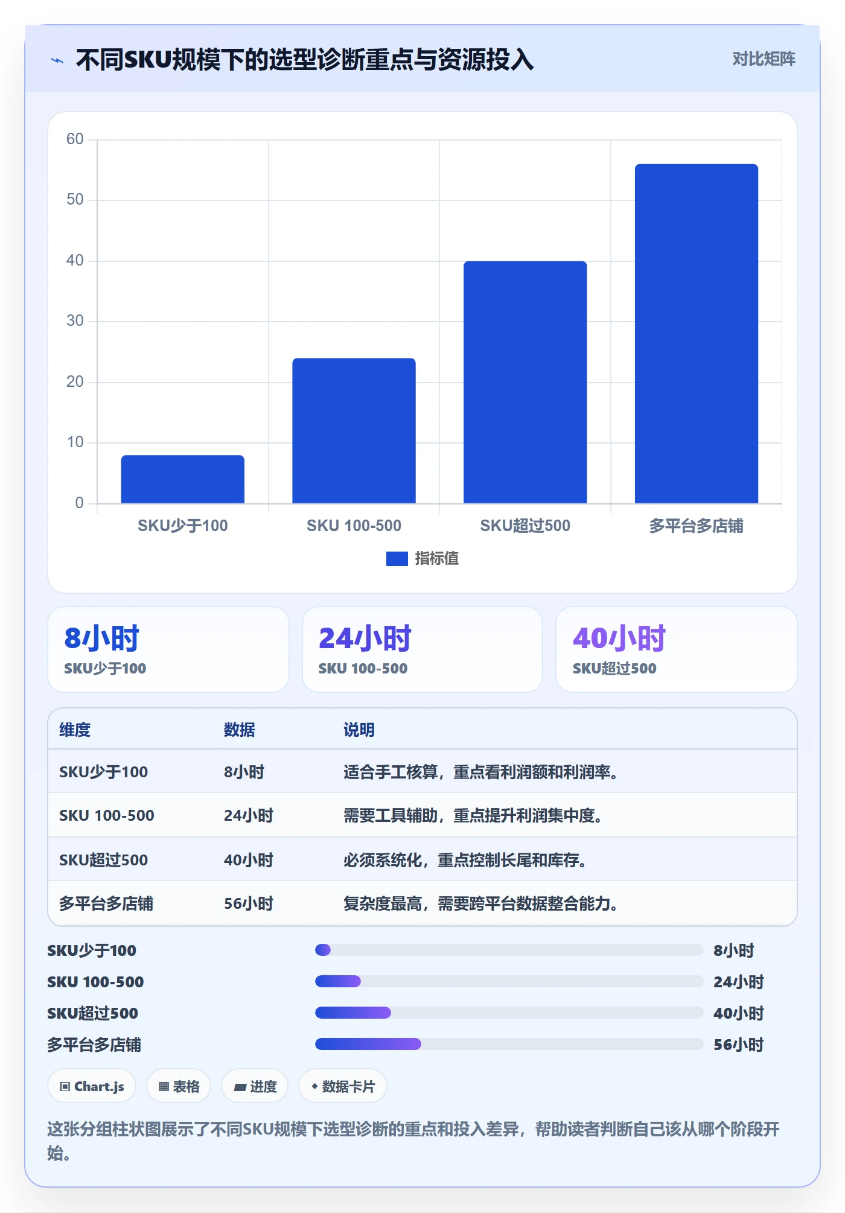
Task: Click the "表格" tag chip
Action: coord(179,1086)
